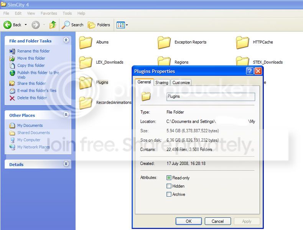This screenshot has width=303, height=230.
Task: Select the LEX_Downloads folder icon
Action: [x=86, y=62]
